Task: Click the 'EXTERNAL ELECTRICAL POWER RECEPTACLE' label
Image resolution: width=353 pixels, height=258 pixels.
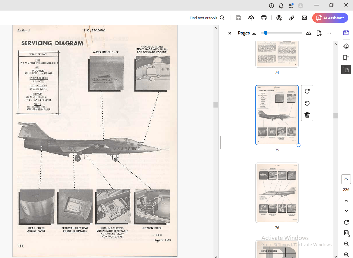Action: (x=75, y=230)
